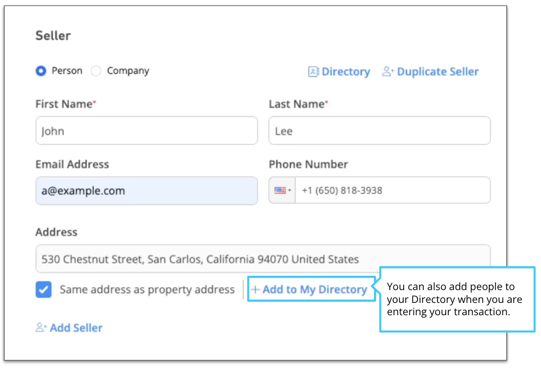Click the blue tooltip speech bubble

(x=457, y=299)
